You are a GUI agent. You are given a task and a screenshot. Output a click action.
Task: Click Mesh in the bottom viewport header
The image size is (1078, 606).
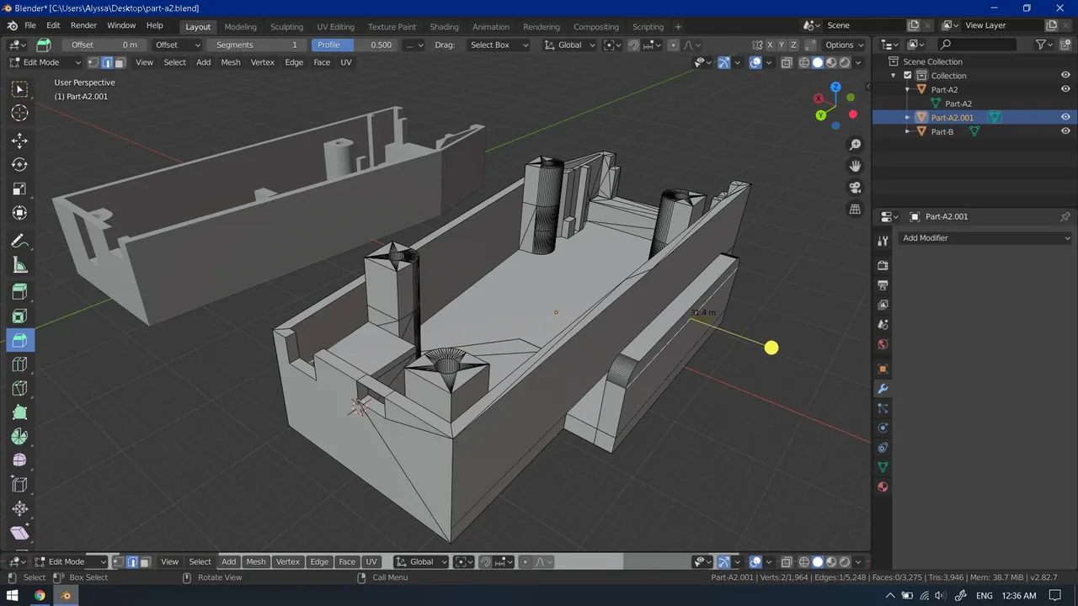(x=256, y=561)
